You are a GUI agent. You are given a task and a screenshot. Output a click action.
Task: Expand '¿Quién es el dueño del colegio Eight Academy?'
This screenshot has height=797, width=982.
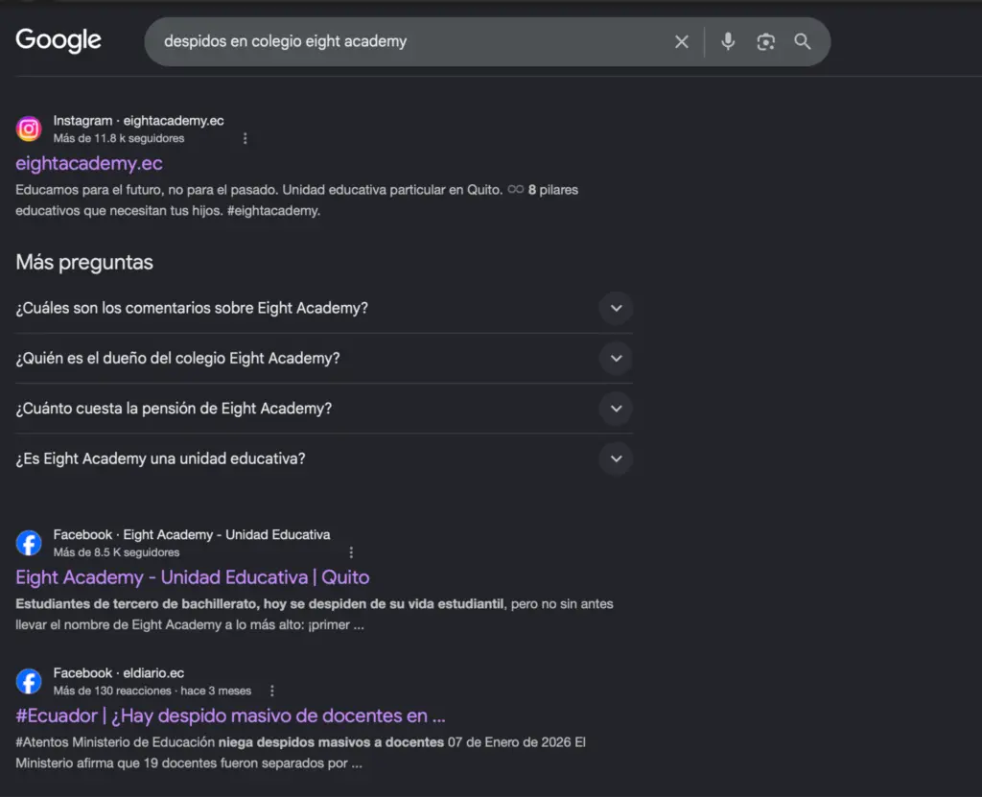pyautogui.click(x=324, y=358)
